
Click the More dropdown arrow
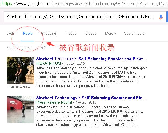pyautogui.click(x=115, y=33)
